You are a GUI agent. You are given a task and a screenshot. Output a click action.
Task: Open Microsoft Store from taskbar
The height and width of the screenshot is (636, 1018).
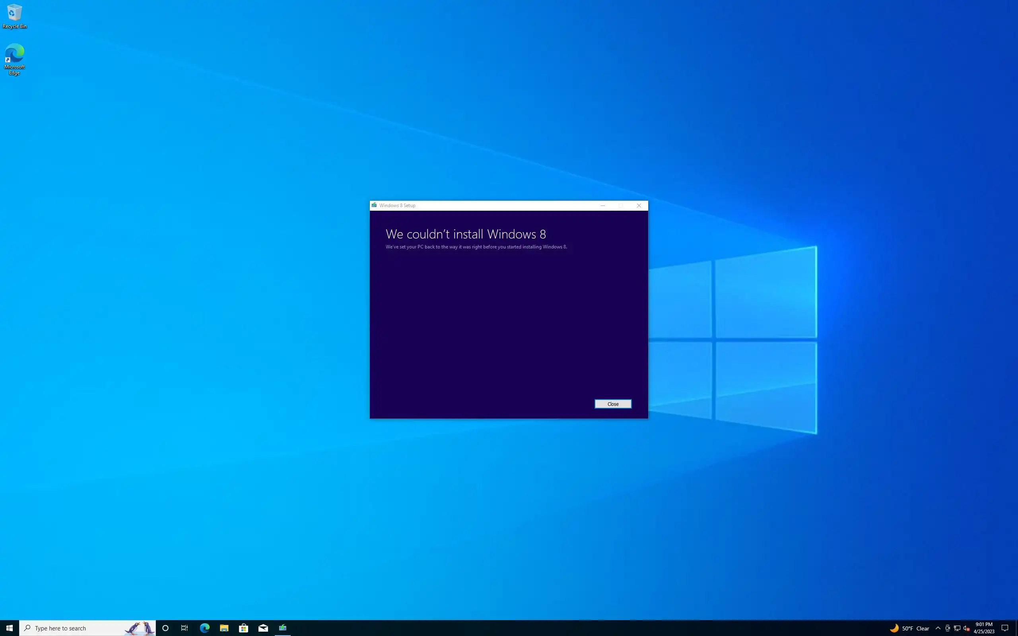point(243,628)
